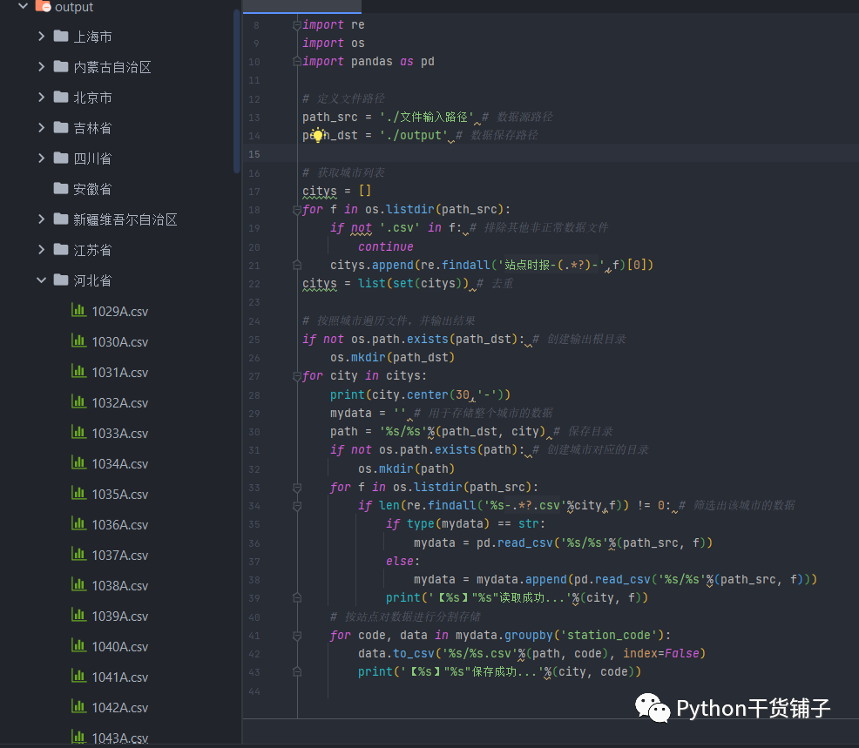This screenshot has width=859, height=748.
Task: Expand the 新疆维吾尔自治区 folder arrow
Action: 41,219
